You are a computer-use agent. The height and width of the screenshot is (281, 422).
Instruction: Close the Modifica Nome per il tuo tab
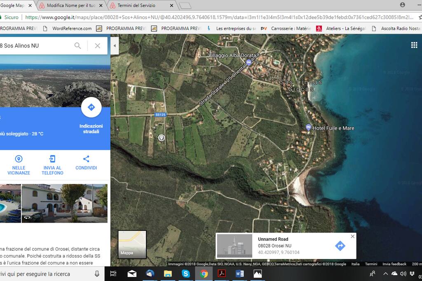[x=101, y=5]
